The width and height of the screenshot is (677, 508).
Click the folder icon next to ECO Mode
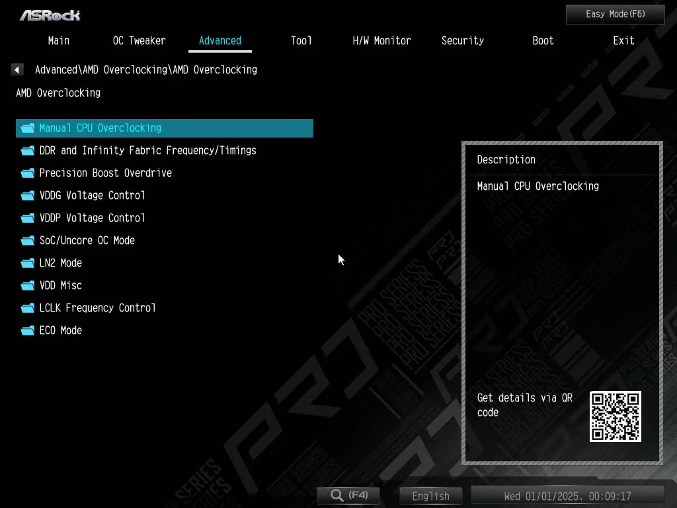(x=27, y=331)
